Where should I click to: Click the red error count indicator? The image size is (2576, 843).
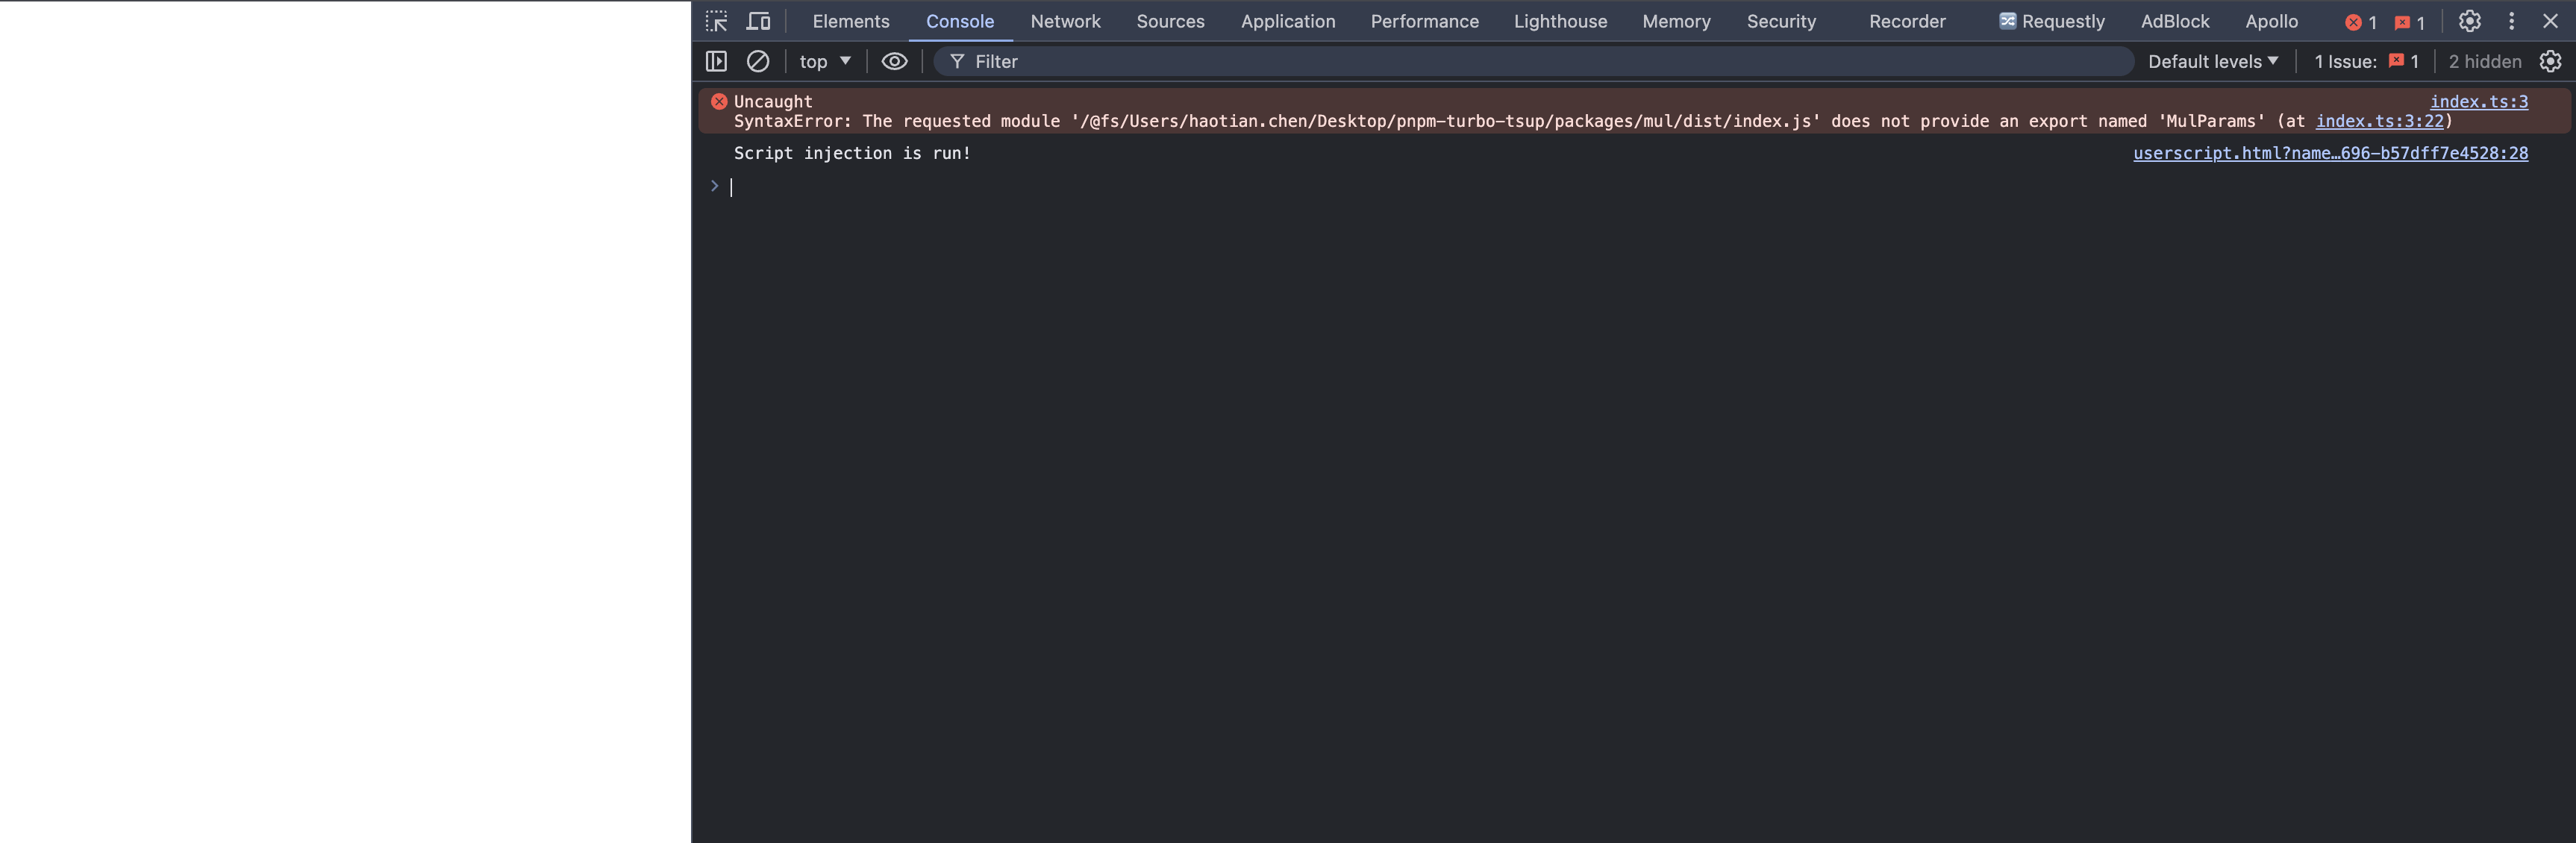2361,22
